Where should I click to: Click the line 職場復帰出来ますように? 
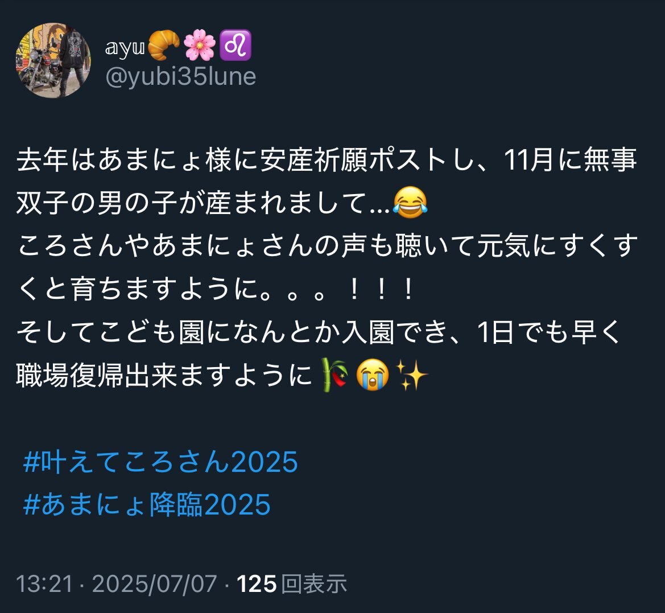tap(164, 375)
